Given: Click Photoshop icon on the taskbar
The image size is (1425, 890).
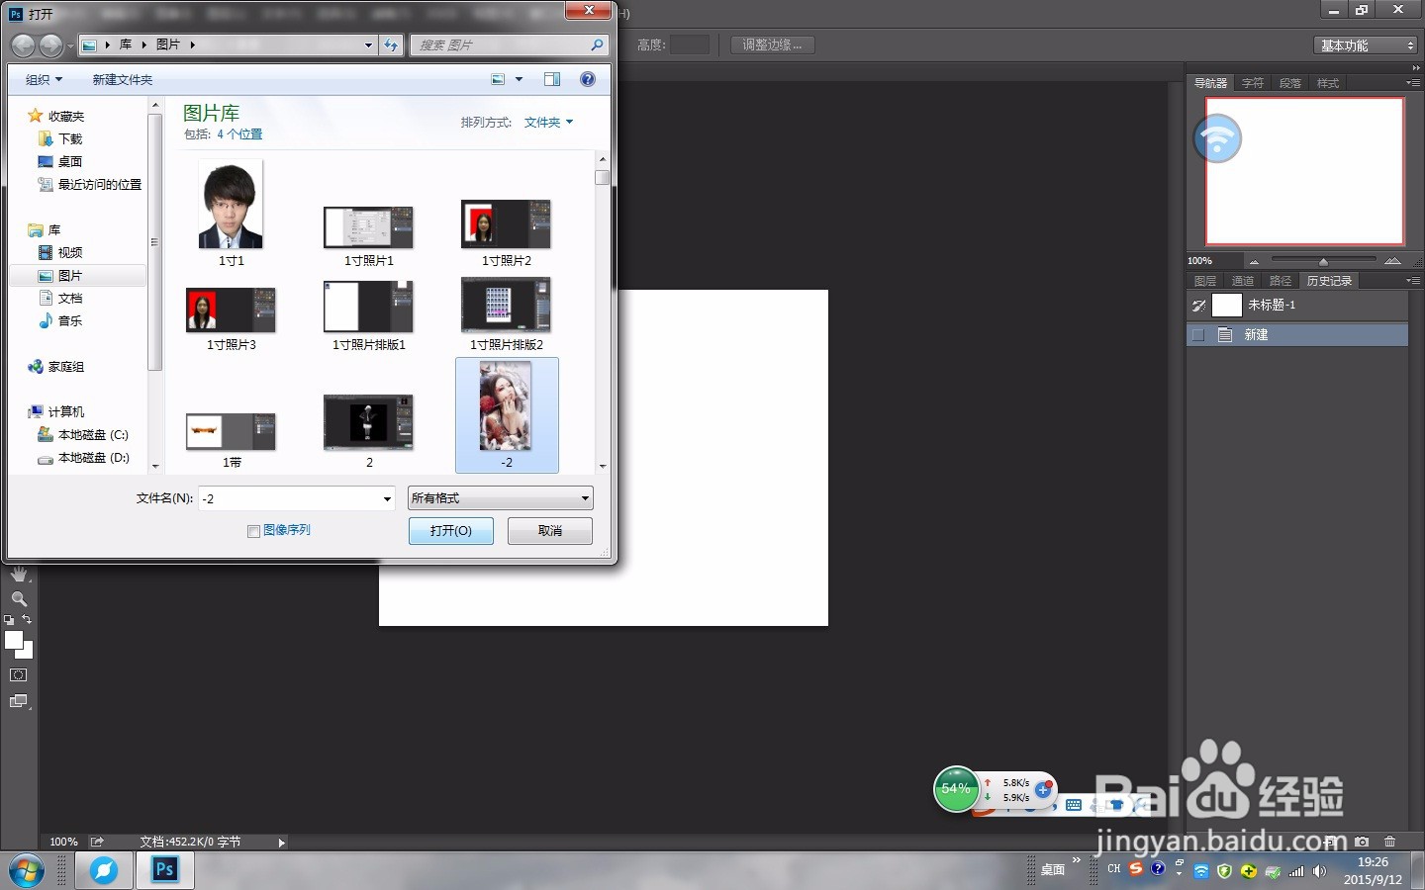Looking at the screenshot, I should (x=164, y=870).
